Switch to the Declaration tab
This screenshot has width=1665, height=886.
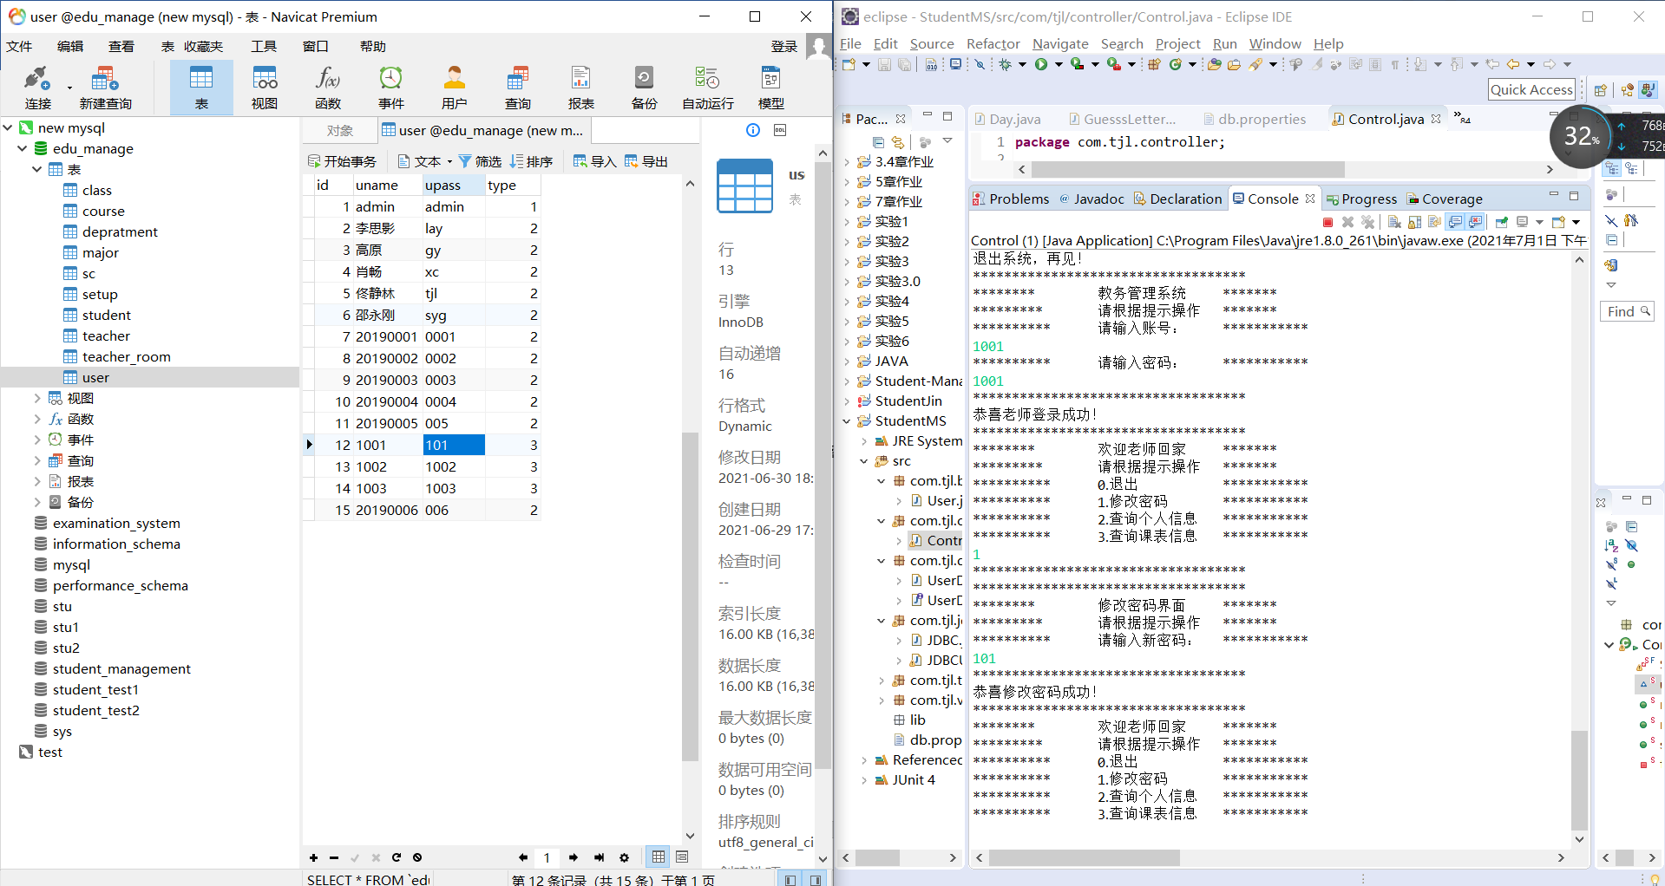coord(1177,199)
